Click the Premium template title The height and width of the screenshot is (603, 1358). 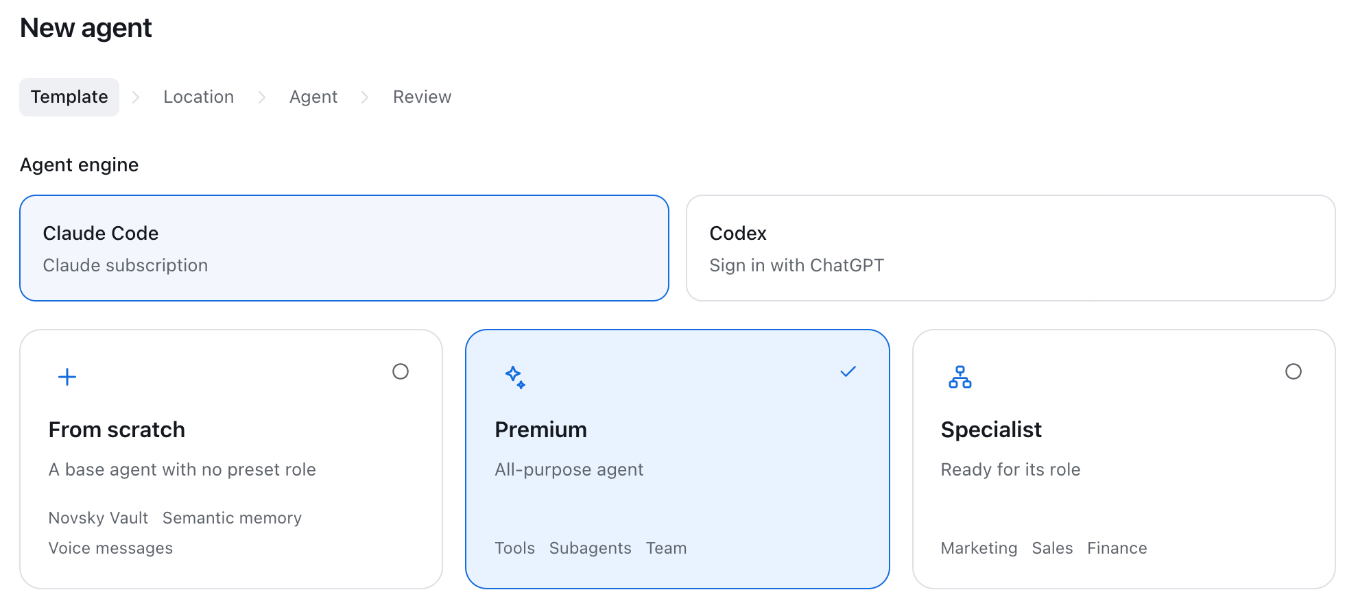541,430
